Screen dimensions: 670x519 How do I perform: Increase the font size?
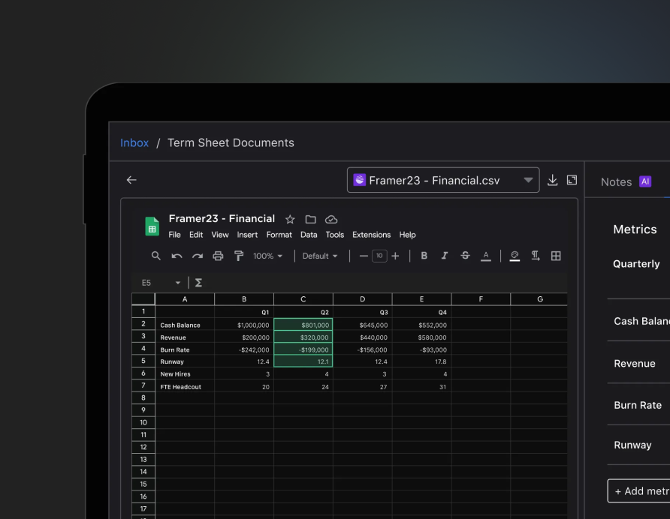[395, 256]
